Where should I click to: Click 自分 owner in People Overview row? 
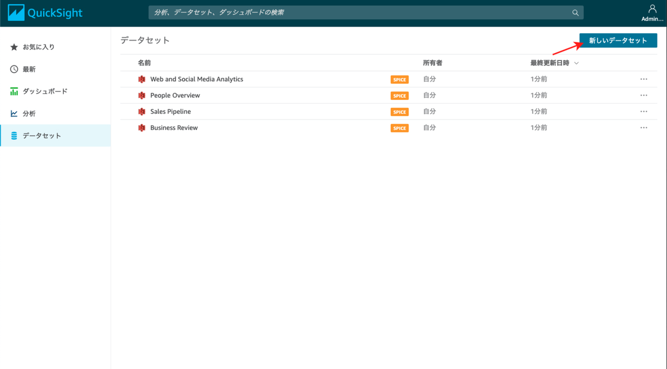click(430, 95)
